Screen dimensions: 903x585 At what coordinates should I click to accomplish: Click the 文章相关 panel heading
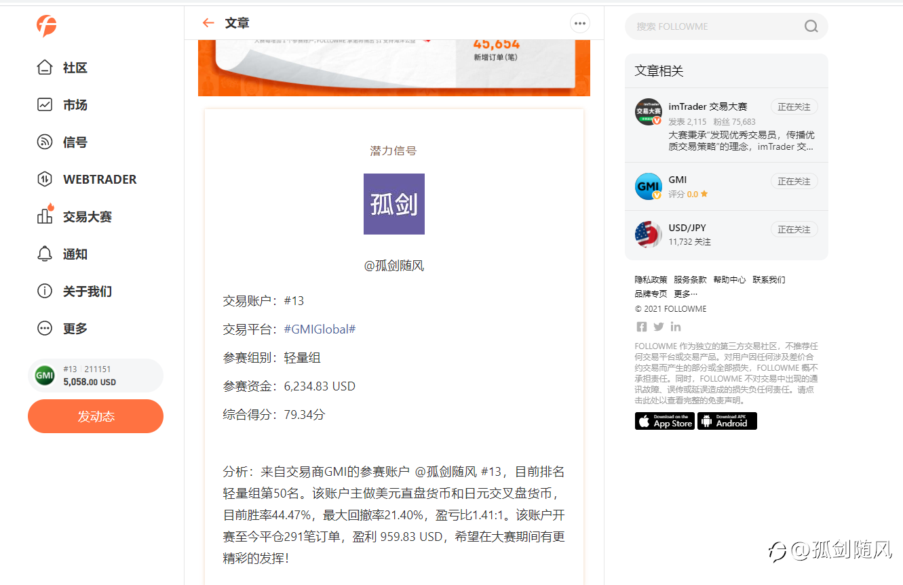pos(659,70)
